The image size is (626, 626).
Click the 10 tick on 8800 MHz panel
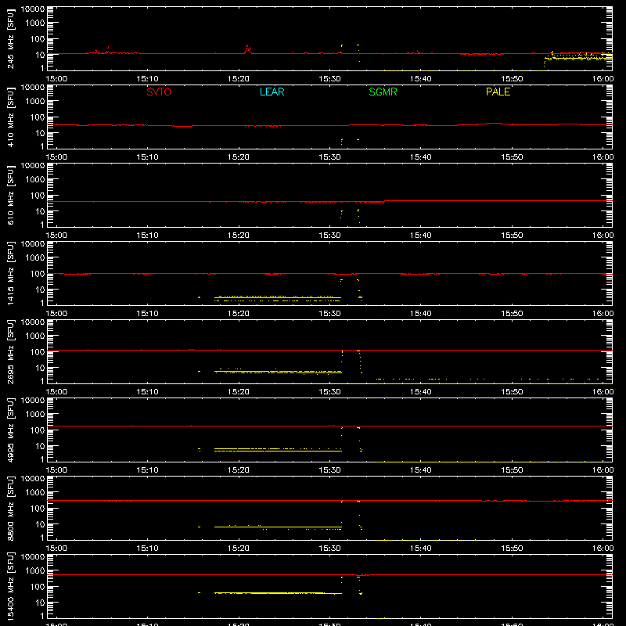tap(40, 524)
